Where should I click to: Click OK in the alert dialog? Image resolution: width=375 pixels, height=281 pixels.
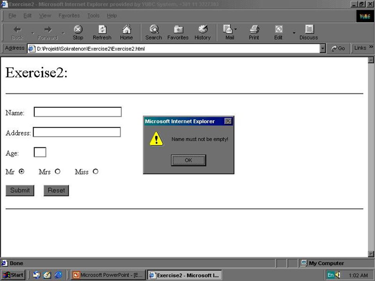188,160
